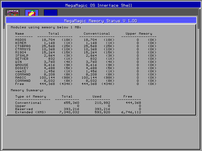The height and width of the screenshot is (151, 202).
Task: Click COMMAND in the 8,032 row
Action: [x=23, y=81]
